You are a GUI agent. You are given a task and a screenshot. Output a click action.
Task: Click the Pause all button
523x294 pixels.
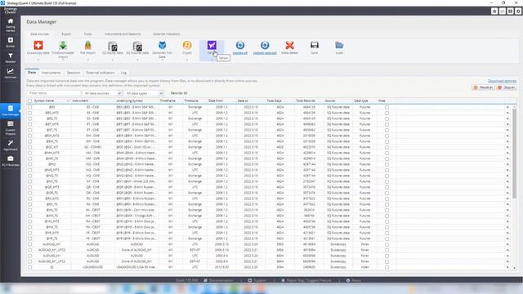[x=483, y=87]
